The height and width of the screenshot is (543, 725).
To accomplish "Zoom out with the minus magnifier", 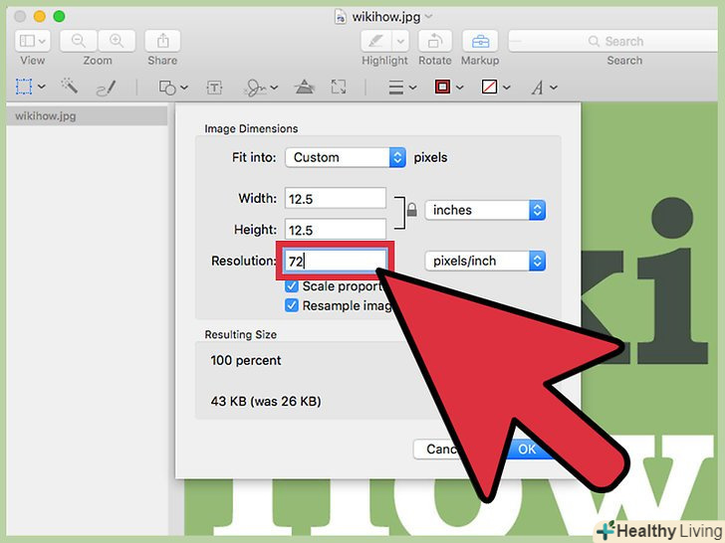I will tap(78, 41).
